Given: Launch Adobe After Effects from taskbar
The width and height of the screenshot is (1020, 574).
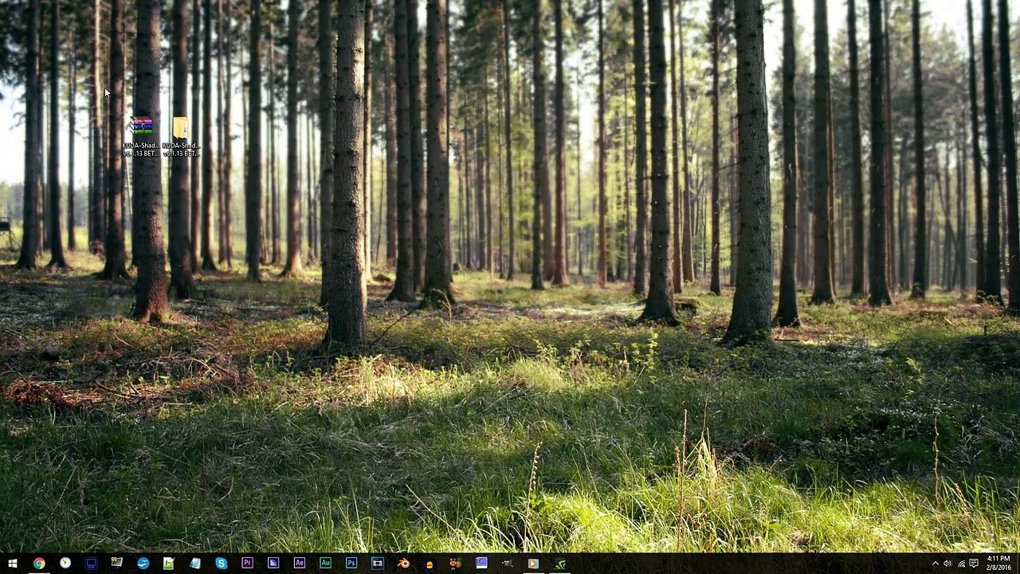Looking at the screenshot, I should 300,564.
